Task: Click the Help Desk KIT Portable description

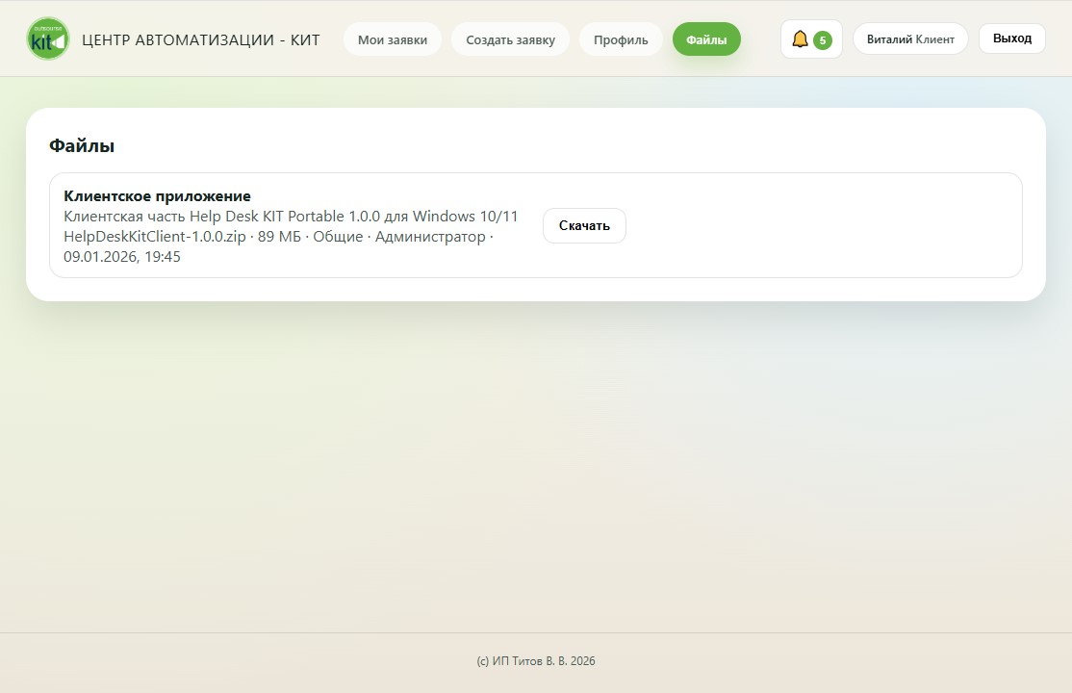Action: click(291, 217)
